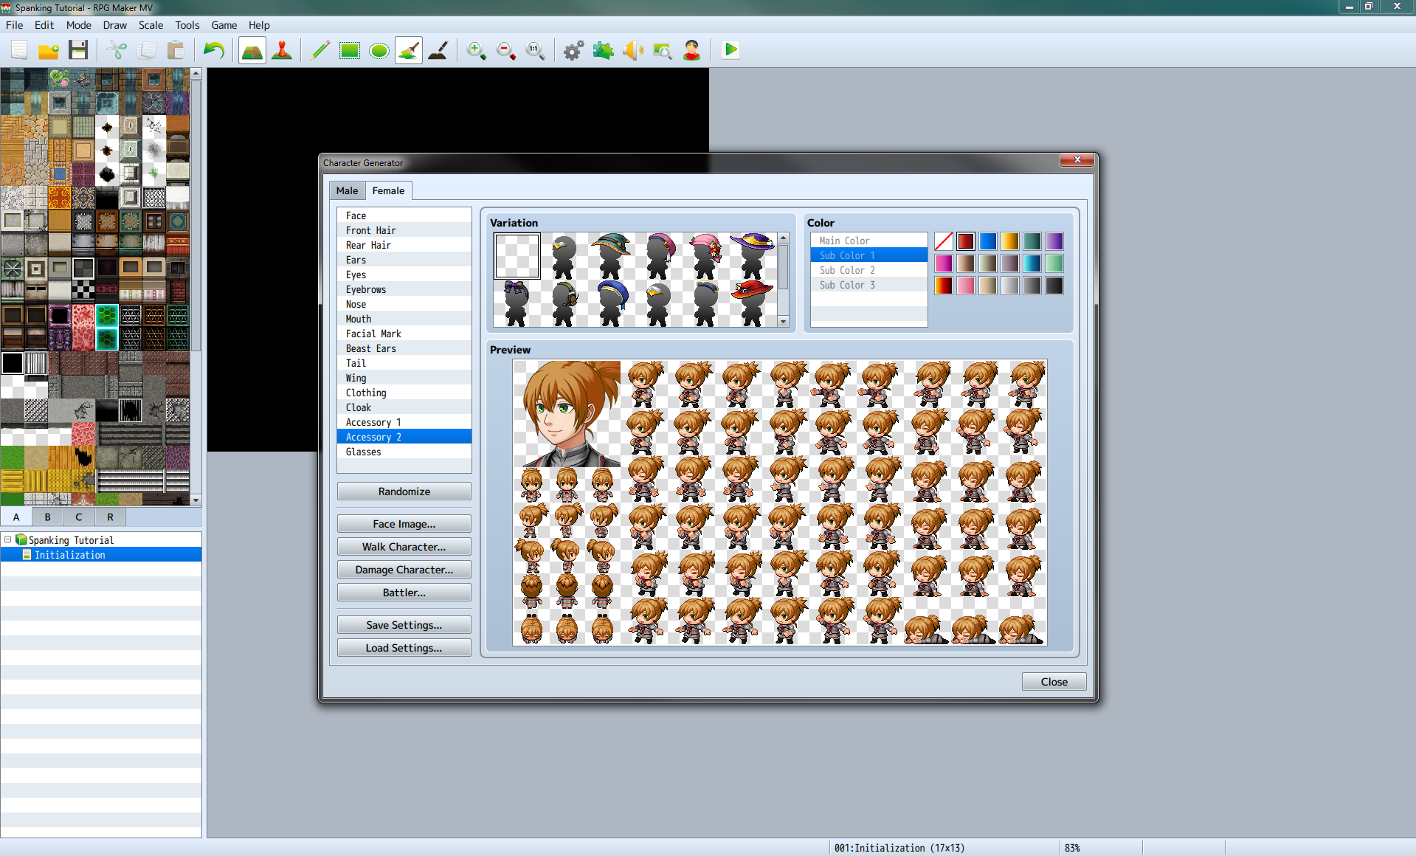The image size is (1416, 856).
Task: Switch to the Male tab
Action: 347,190
